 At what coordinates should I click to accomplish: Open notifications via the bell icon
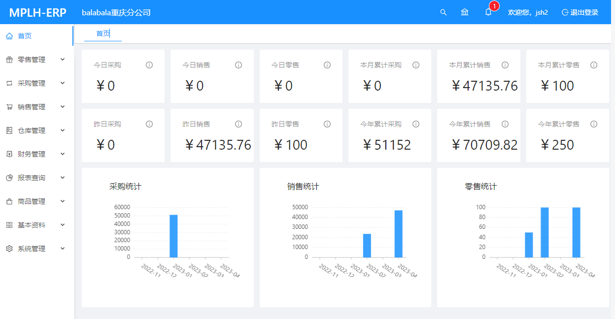[x=488, y=12]
